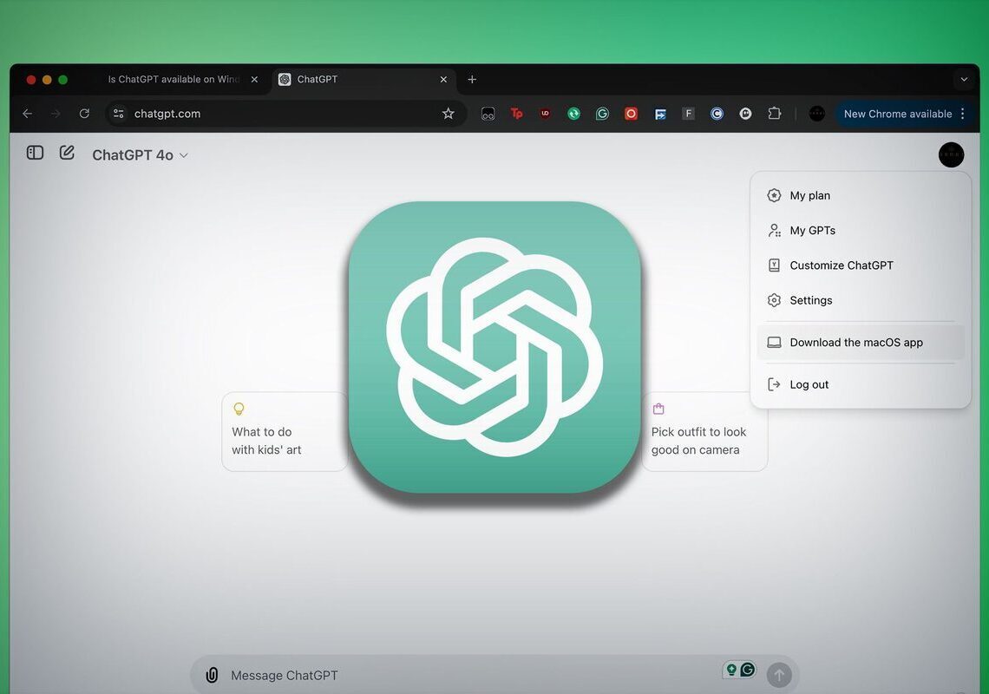The image size is (989, 694).
Task: Open the Chrome profile avatar in toolbar
Action: click(817, 114)
